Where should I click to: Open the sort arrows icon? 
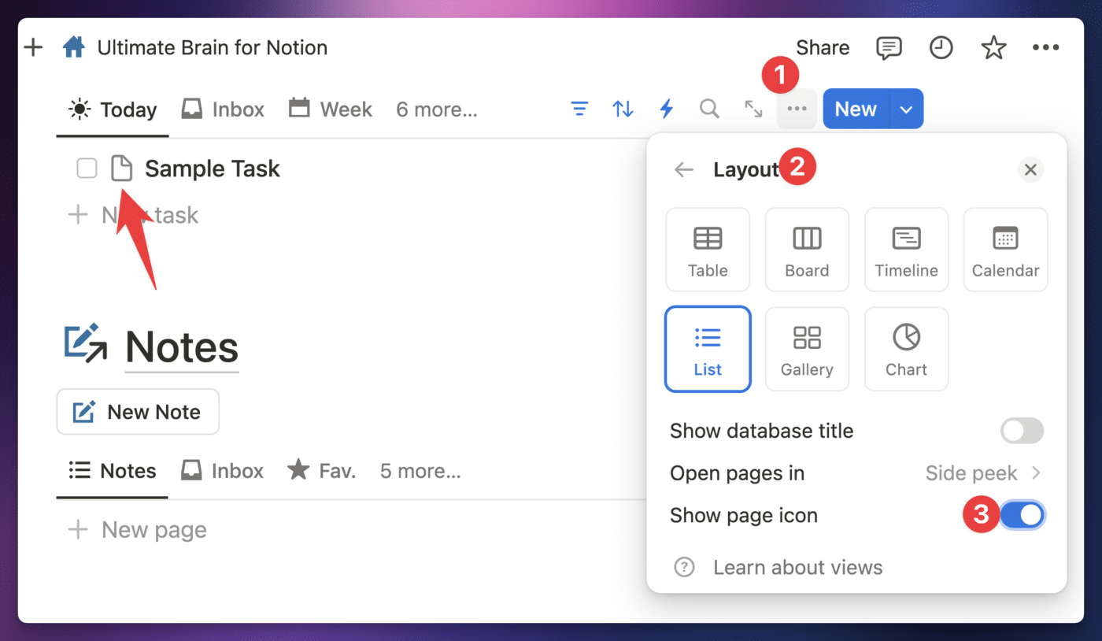623,109
